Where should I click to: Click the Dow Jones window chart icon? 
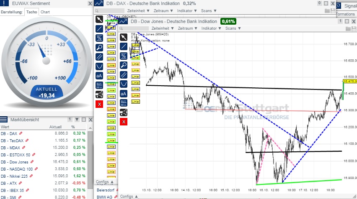pos(123,21)
